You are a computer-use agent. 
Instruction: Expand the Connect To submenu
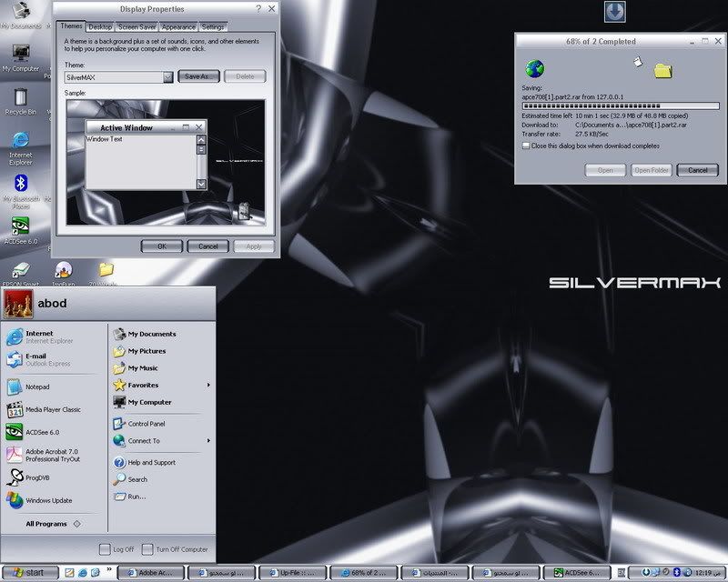162,441
